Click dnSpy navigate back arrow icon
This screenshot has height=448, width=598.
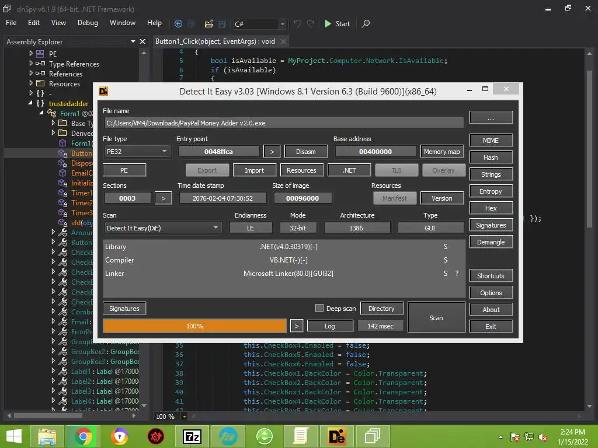click(178, 23)
